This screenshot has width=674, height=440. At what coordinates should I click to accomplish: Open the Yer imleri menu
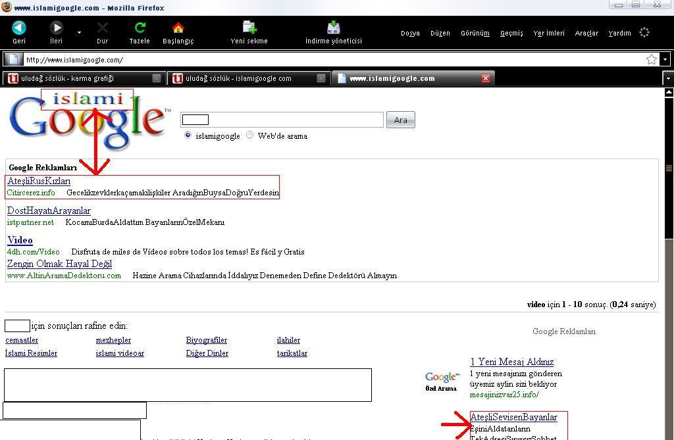tap(548, 33)
